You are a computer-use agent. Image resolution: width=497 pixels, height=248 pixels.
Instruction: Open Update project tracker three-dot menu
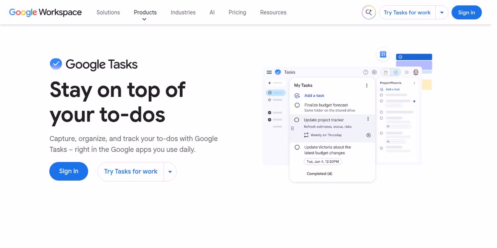coord(368,119)
